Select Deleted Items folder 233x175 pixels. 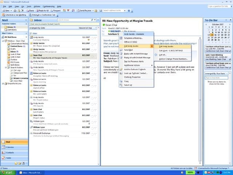(x=16, y=46)
